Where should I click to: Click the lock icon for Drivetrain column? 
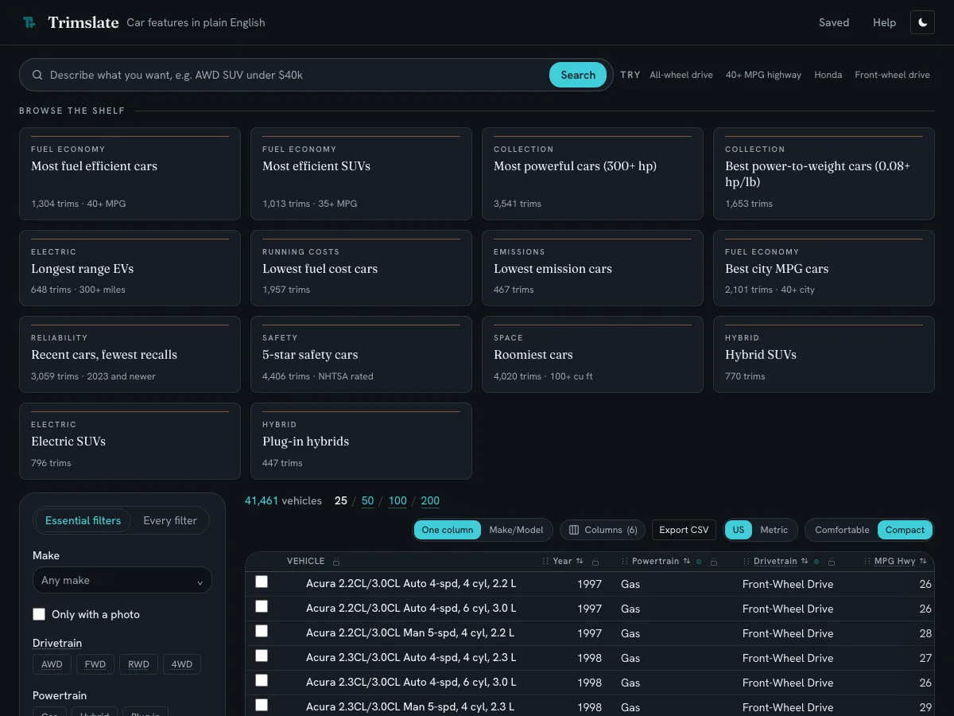pos(832,562)
